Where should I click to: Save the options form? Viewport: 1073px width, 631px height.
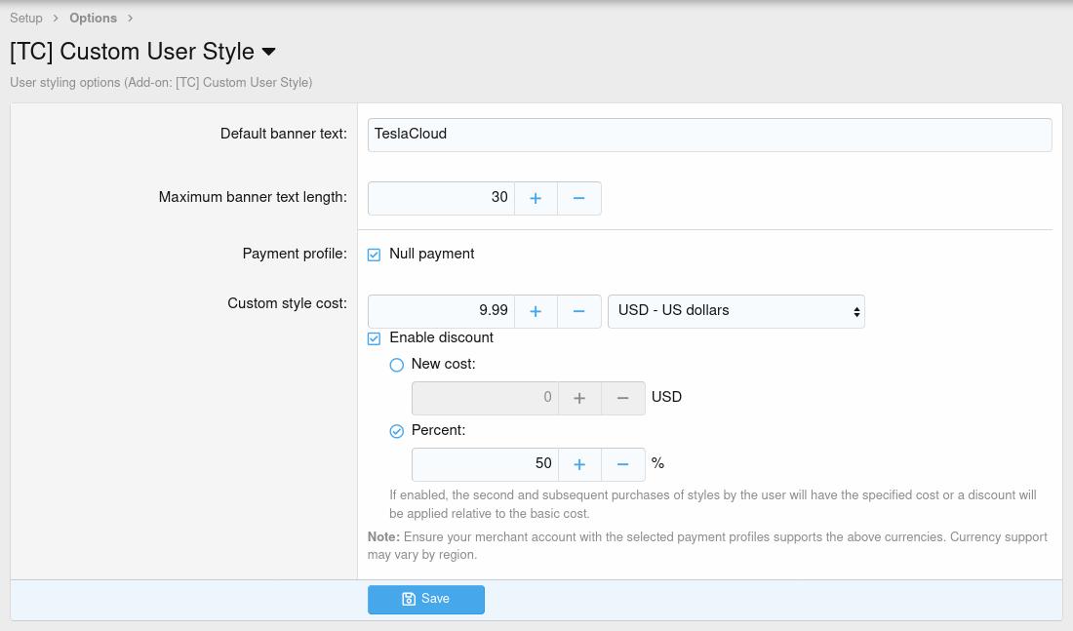point(425,599)
